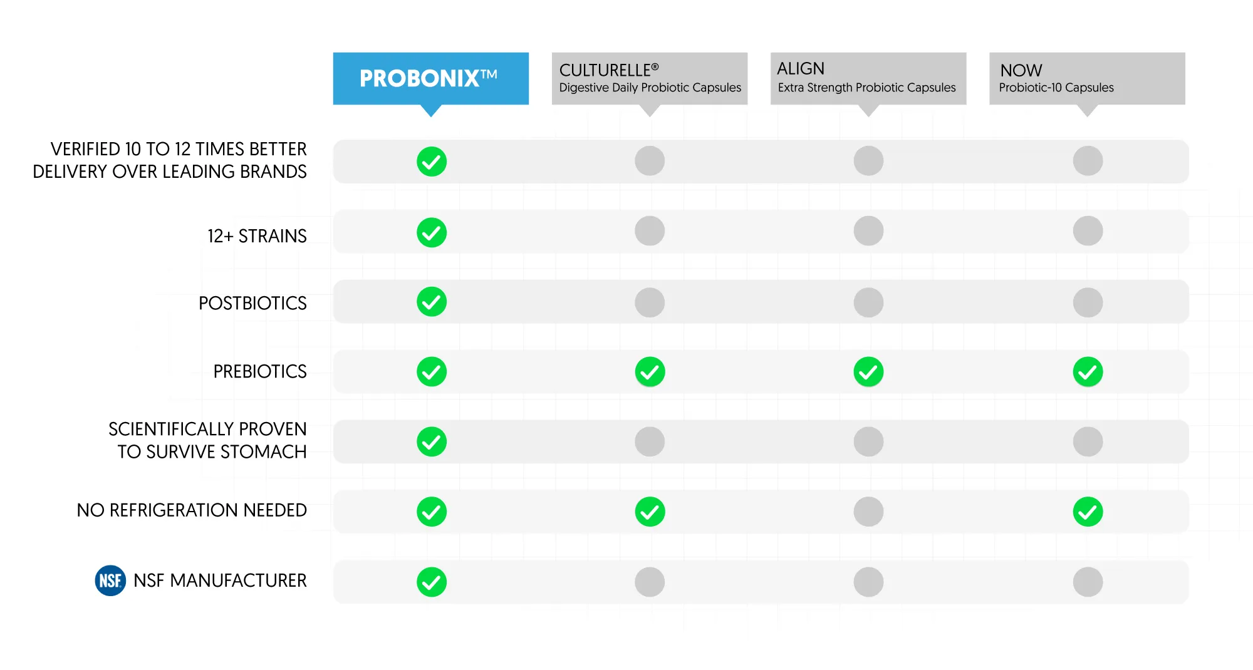Click NOW green check for No Refrigeration
1253x670 pixels.
click(x=1088, y=512)
